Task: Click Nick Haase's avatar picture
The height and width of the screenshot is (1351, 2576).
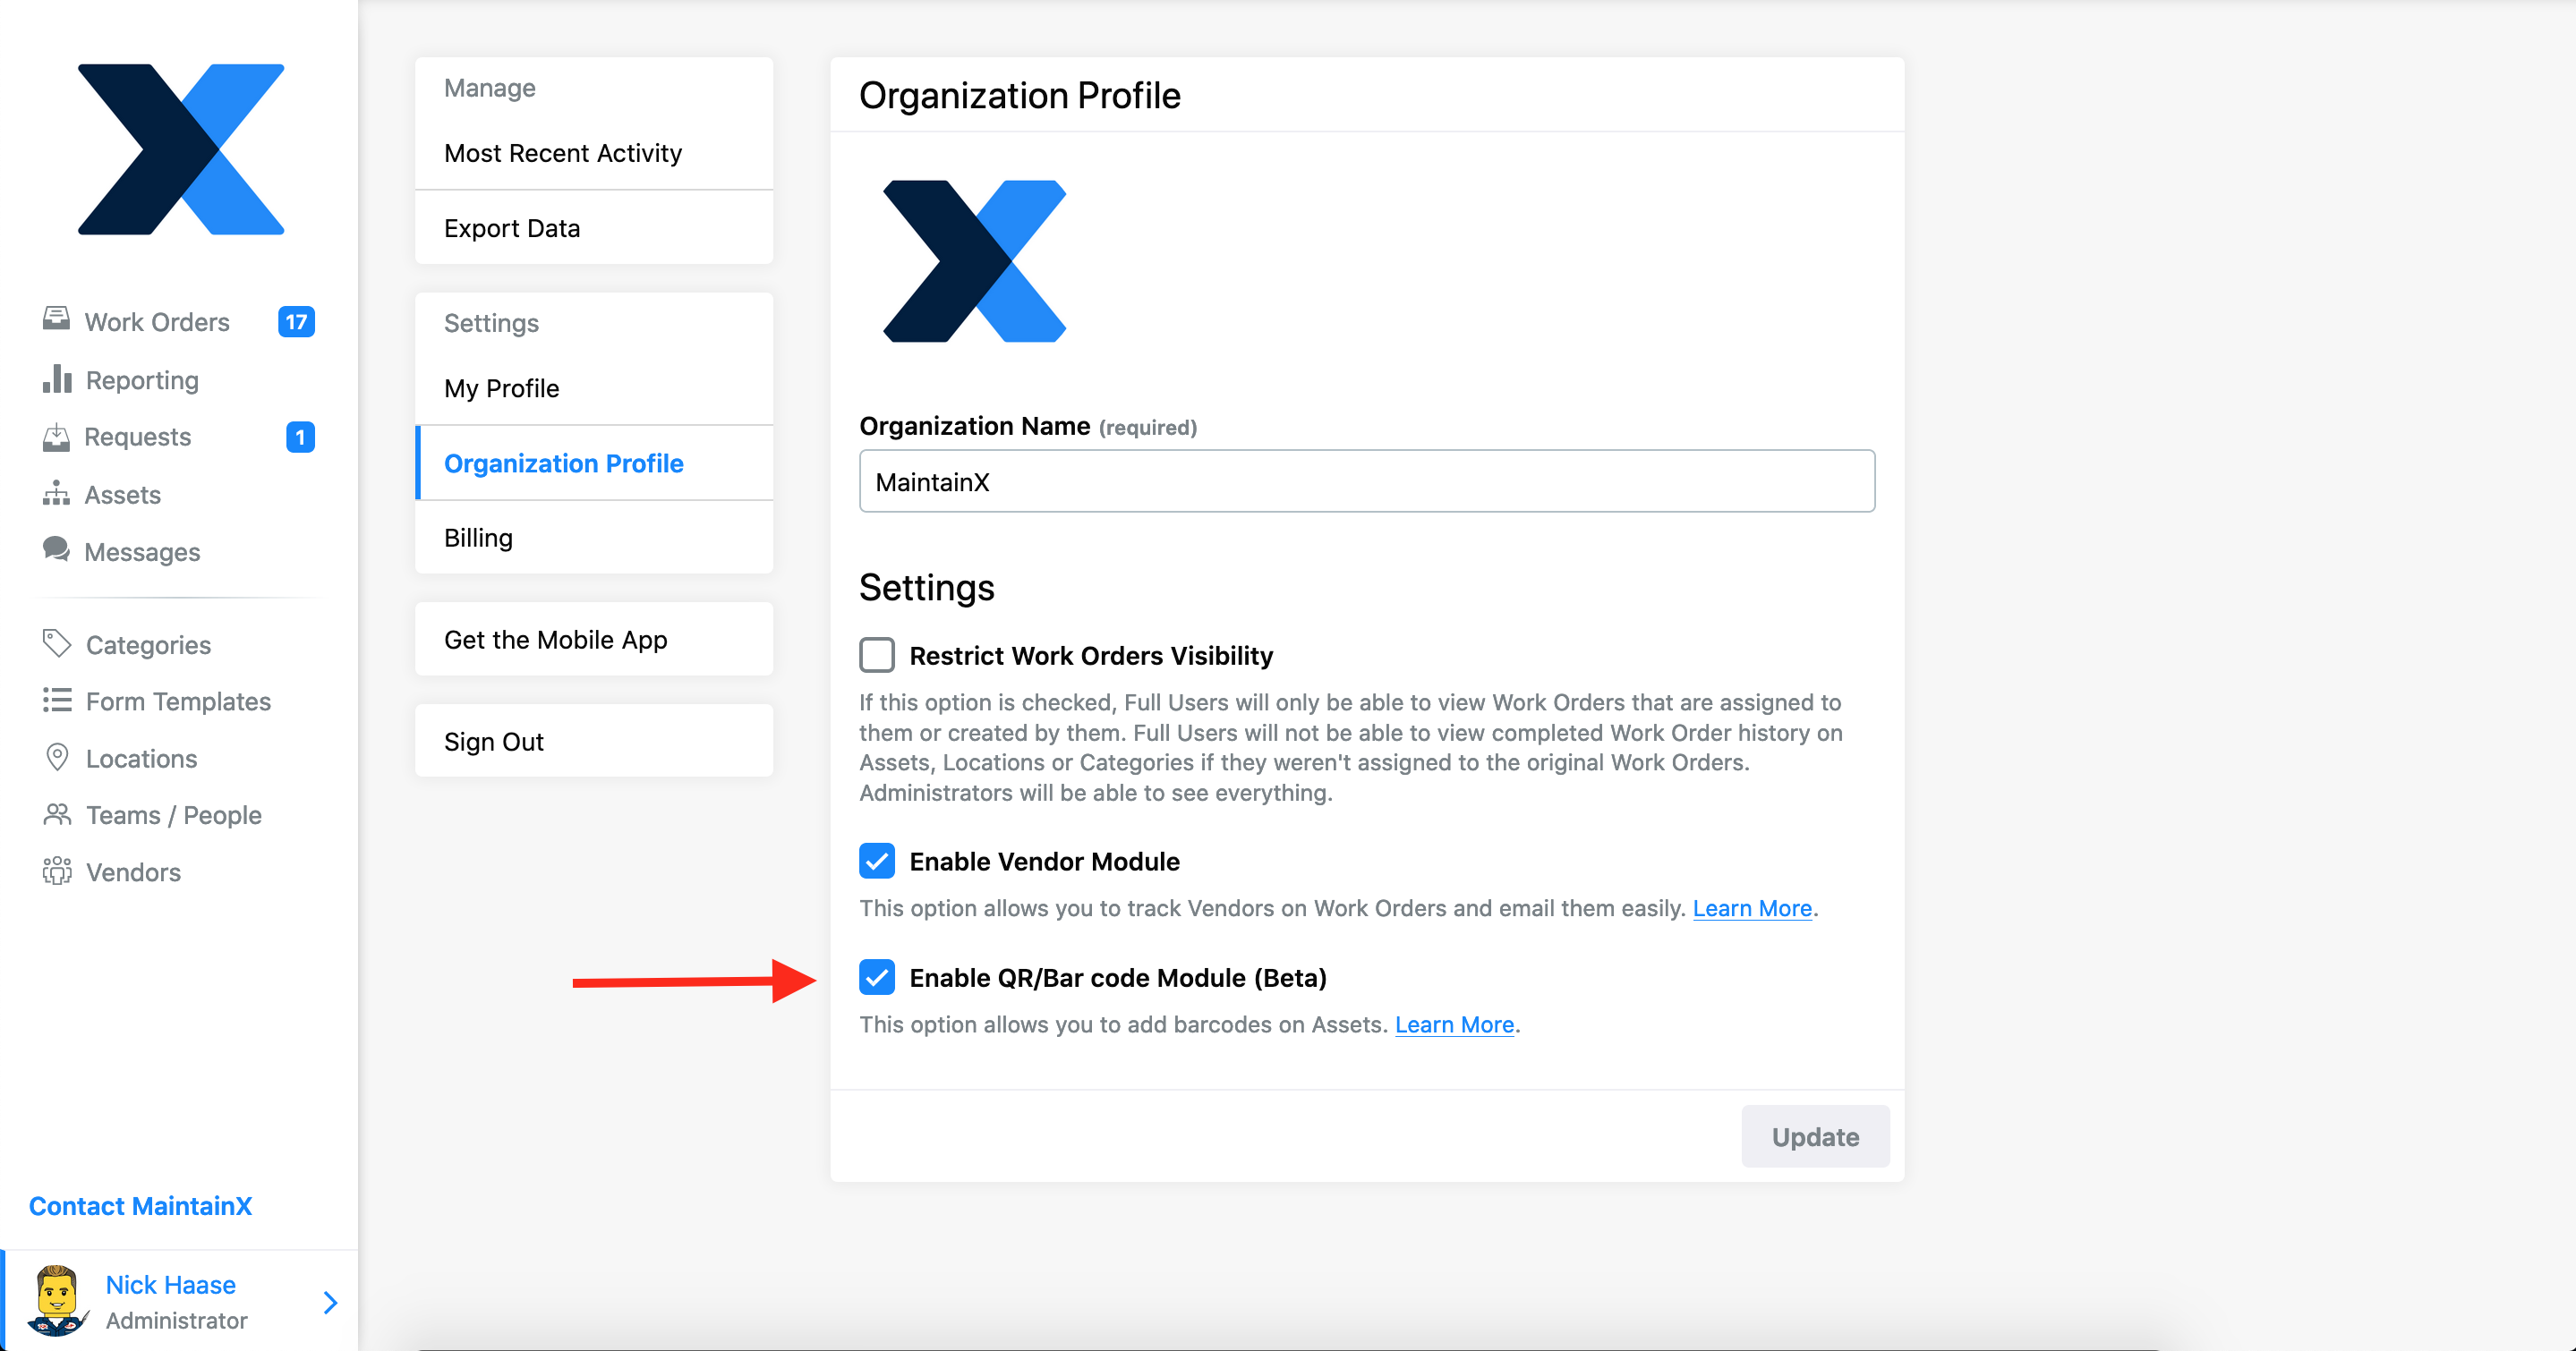Action: click(57, 1300)
